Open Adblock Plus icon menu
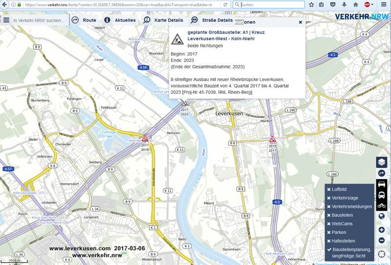This screenshot has width=391, height=265. pos(369,4)
